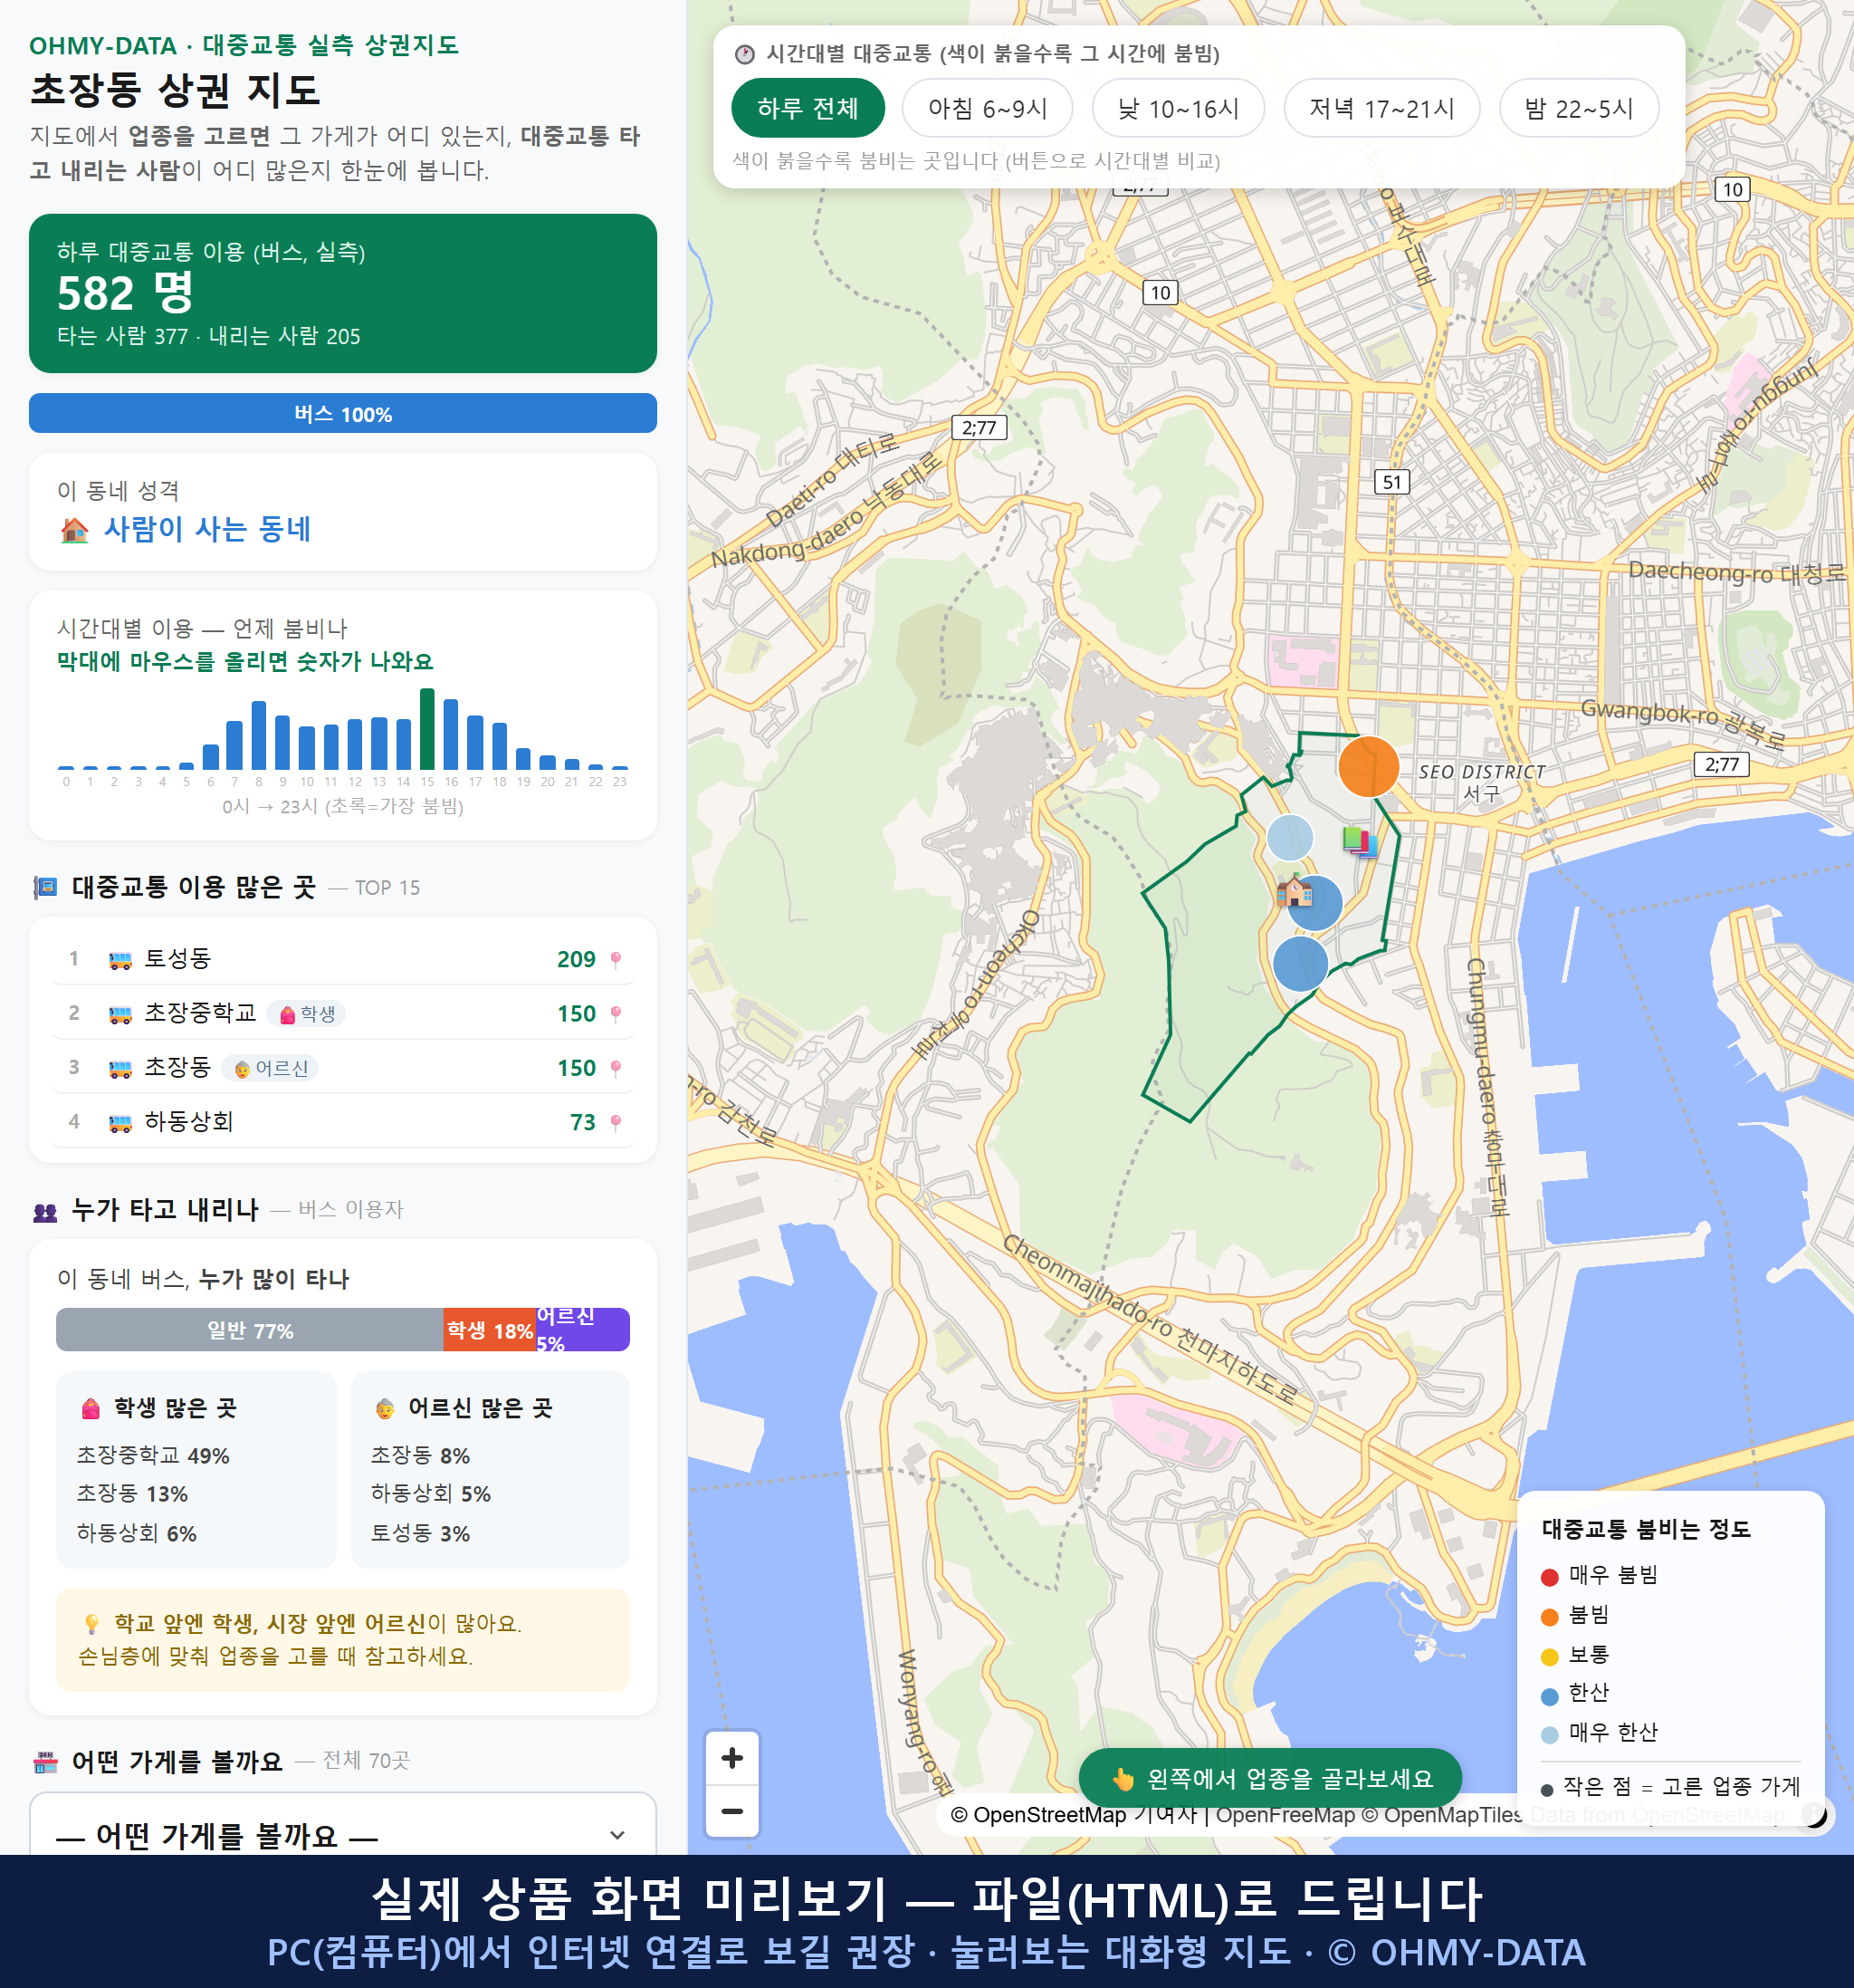Image resolution: width=1854 pixels, height=1988 pixels.
Task: Click the 209 count for 토성동
Action: tap(577, 959)
